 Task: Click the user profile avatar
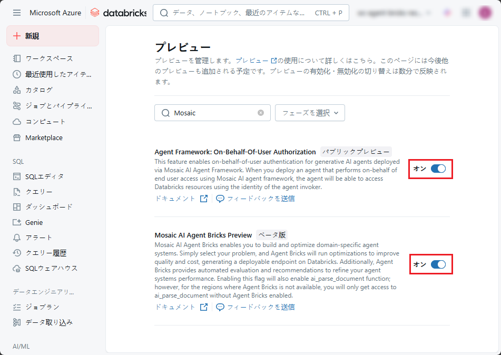point(485,13)
